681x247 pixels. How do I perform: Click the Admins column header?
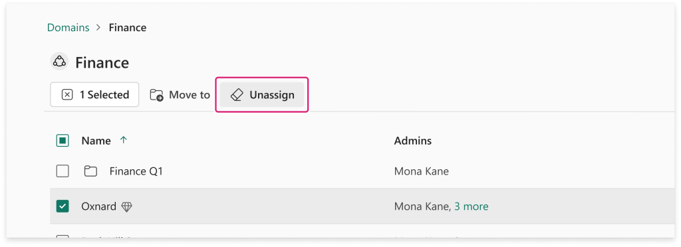coord(412,140)
